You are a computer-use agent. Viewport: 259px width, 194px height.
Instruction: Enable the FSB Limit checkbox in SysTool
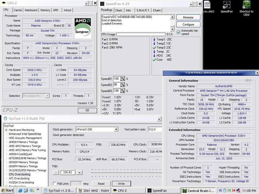(x=54, y=183)
